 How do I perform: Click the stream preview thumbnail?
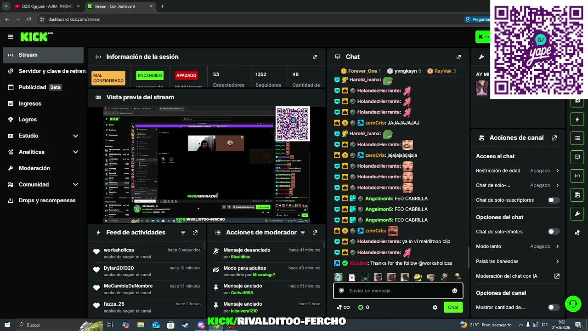click(x=206, y=165)
